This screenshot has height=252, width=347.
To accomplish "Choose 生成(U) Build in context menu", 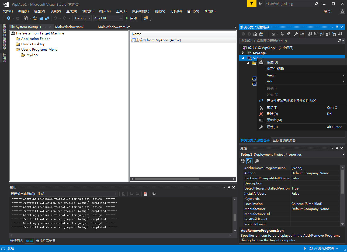I will [x=302, y=62].
